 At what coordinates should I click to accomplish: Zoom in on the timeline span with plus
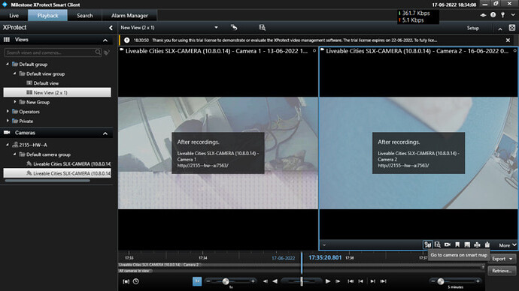[478, 281]
